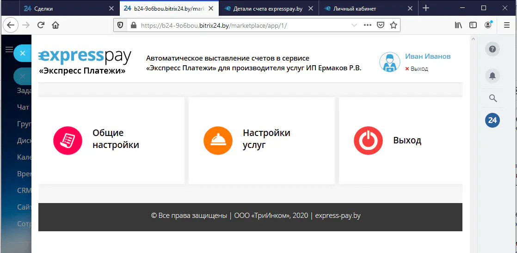Click the blue 24 round icon
This screenshot has width=517, height=253.
492,120
